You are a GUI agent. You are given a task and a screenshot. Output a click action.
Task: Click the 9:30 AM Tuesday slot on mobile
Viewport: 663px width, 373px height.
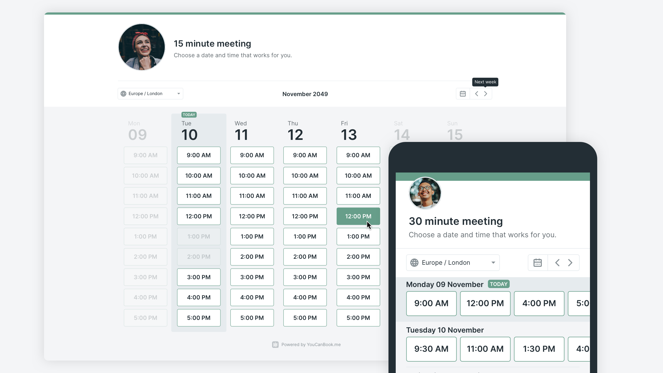coord(430,349)
